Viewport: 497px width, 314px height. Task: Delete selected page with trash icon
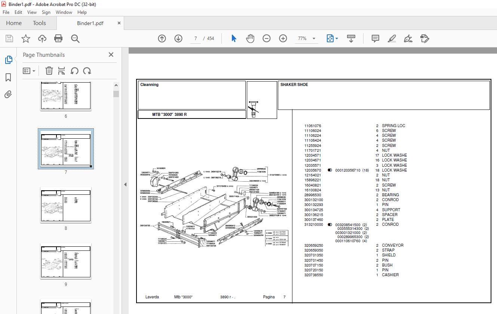(x=49, y=71)
